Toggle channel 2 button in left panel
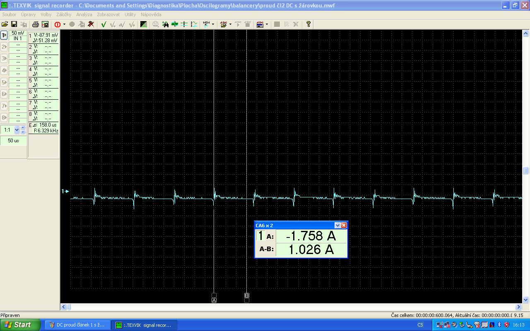This screenshot has width=530, height=331. click(x=4, y=47)
